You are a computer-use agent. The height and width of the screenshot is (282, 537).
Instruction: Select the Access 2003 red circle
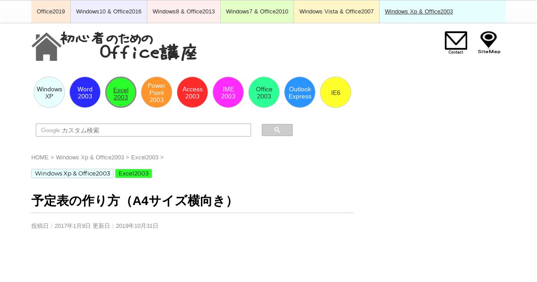click(x=192, y=92)
